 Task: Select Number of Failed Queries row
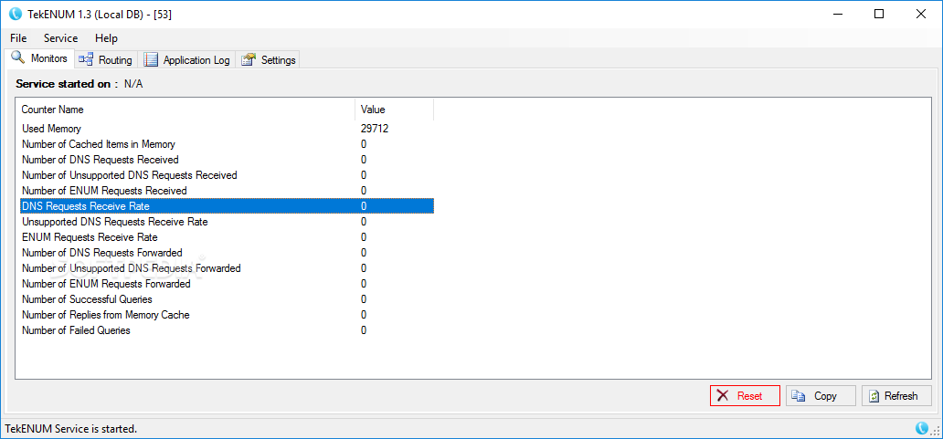[228, 330]
